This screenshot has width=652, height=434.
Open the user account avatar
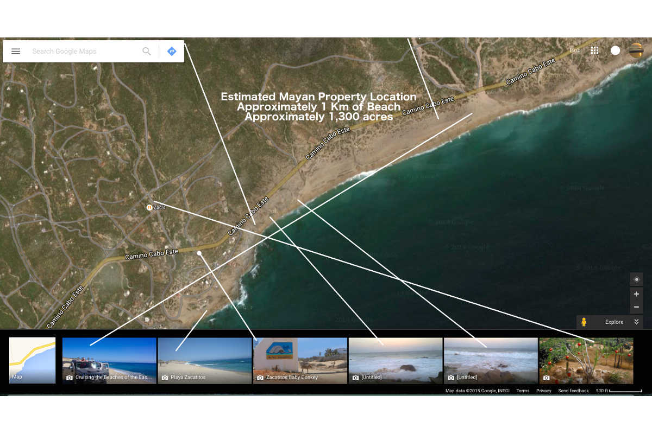(636, 50)
